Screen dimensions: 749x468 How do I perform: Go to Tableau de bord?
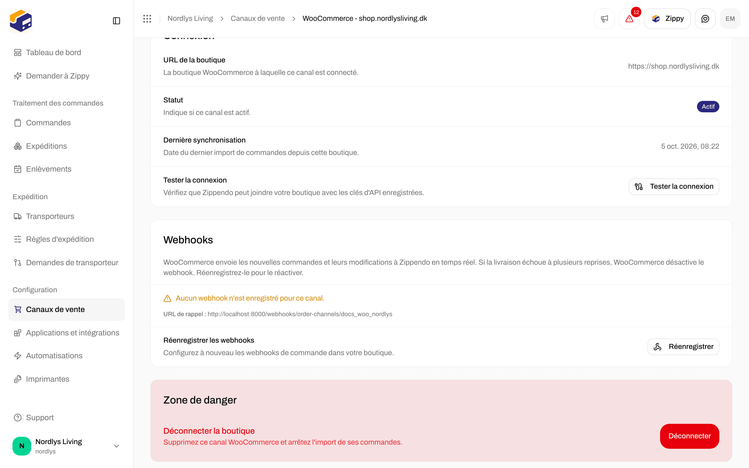[x=67, y=53]
